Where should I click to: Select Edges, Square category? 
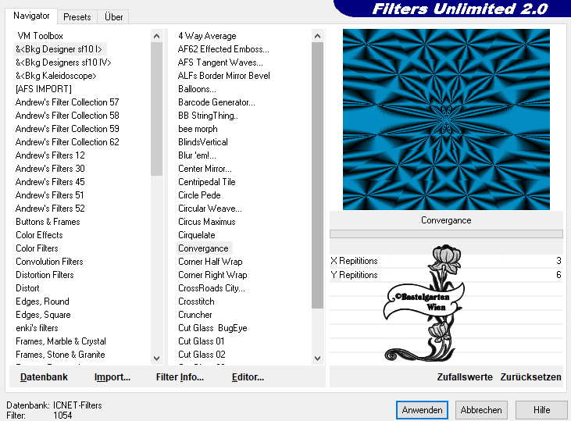coord(43,315)
